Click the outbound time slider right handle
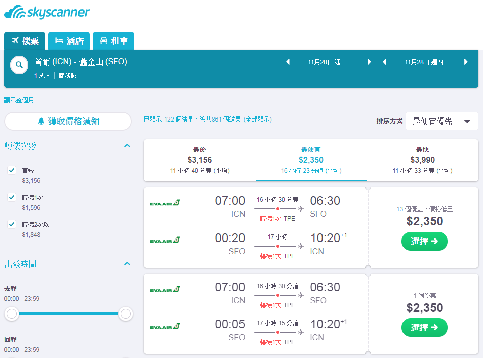Image resolution: width=483 pixels, height=358 pixels. (x=126, y=314)
